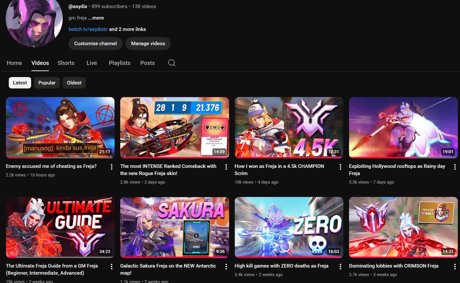Screen dimensions: 460x283
Task: Open title 'How I won as Freja in a 4.5k CHAMPION Scrim'
Action: 279,170
